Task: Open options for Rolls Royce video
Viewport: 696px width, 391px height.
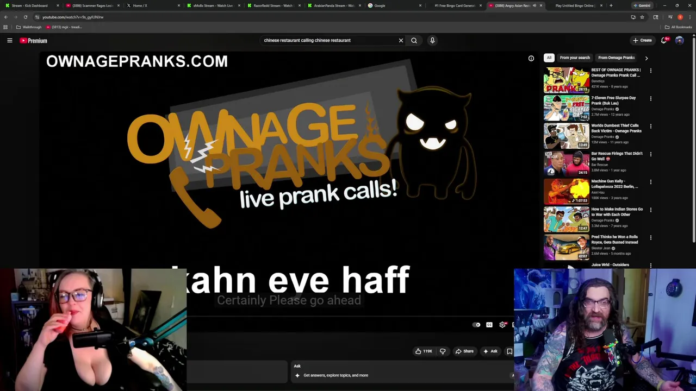Action: tap(651, 237)
